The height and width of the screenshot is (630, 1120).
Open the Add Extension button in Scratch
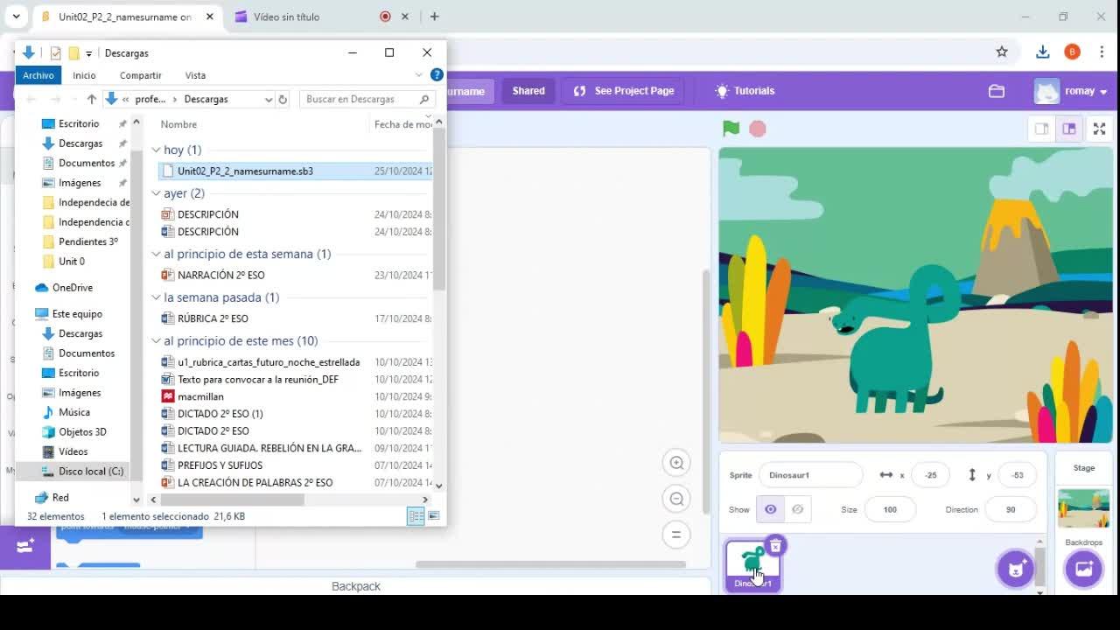(25, 546)
